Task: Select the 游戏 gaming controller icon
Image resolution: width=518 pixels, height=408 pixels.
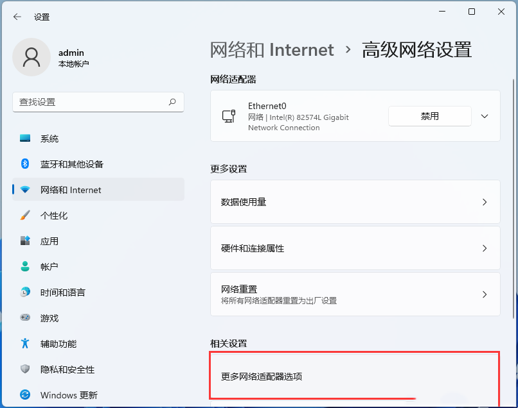Action: pyautogui.click(x=24, y=318)
